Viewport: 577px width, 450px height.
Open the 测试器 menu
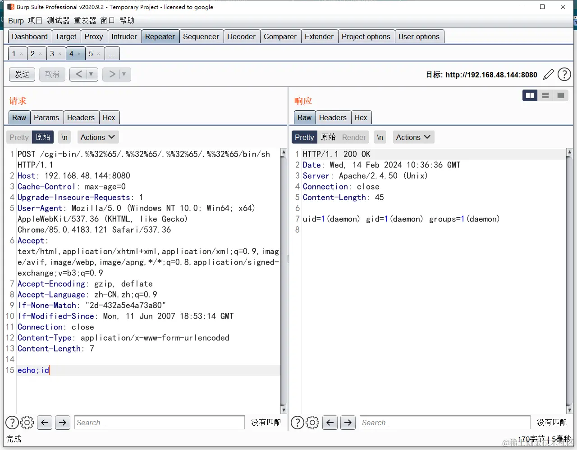tap(59, 21)
